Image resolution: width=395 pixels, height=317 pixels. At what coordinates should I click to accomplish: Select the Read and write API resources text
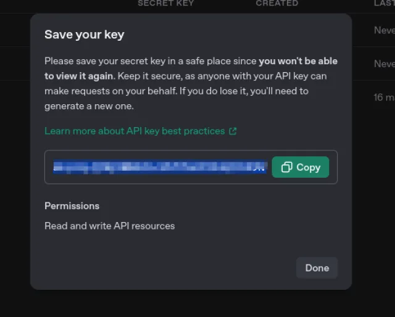point(109,226)
